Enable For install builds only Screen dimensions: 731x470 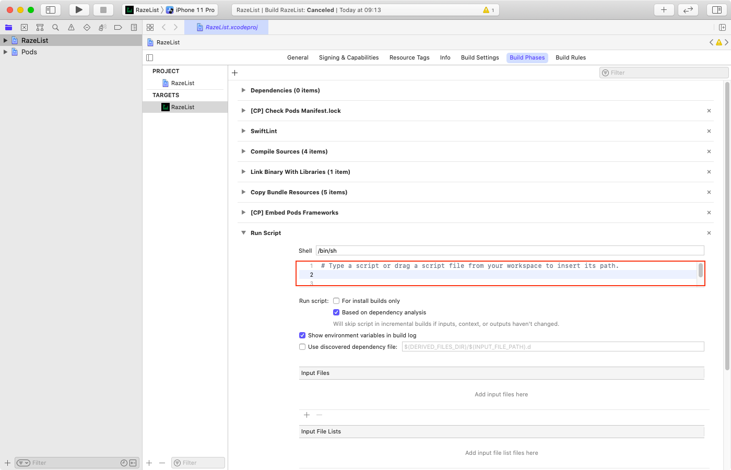(336, 301)
